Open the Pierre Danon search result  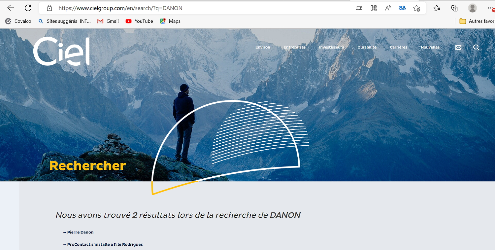(x=80, y=232)
